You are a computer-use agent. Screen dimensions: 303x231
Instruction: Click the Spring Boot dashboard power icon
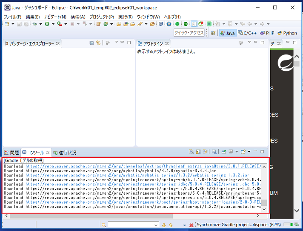(x=186, y=24)
